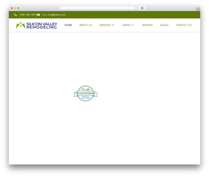Click the browser reload icon
Screen dimensions: 209x177
[136, 8]
